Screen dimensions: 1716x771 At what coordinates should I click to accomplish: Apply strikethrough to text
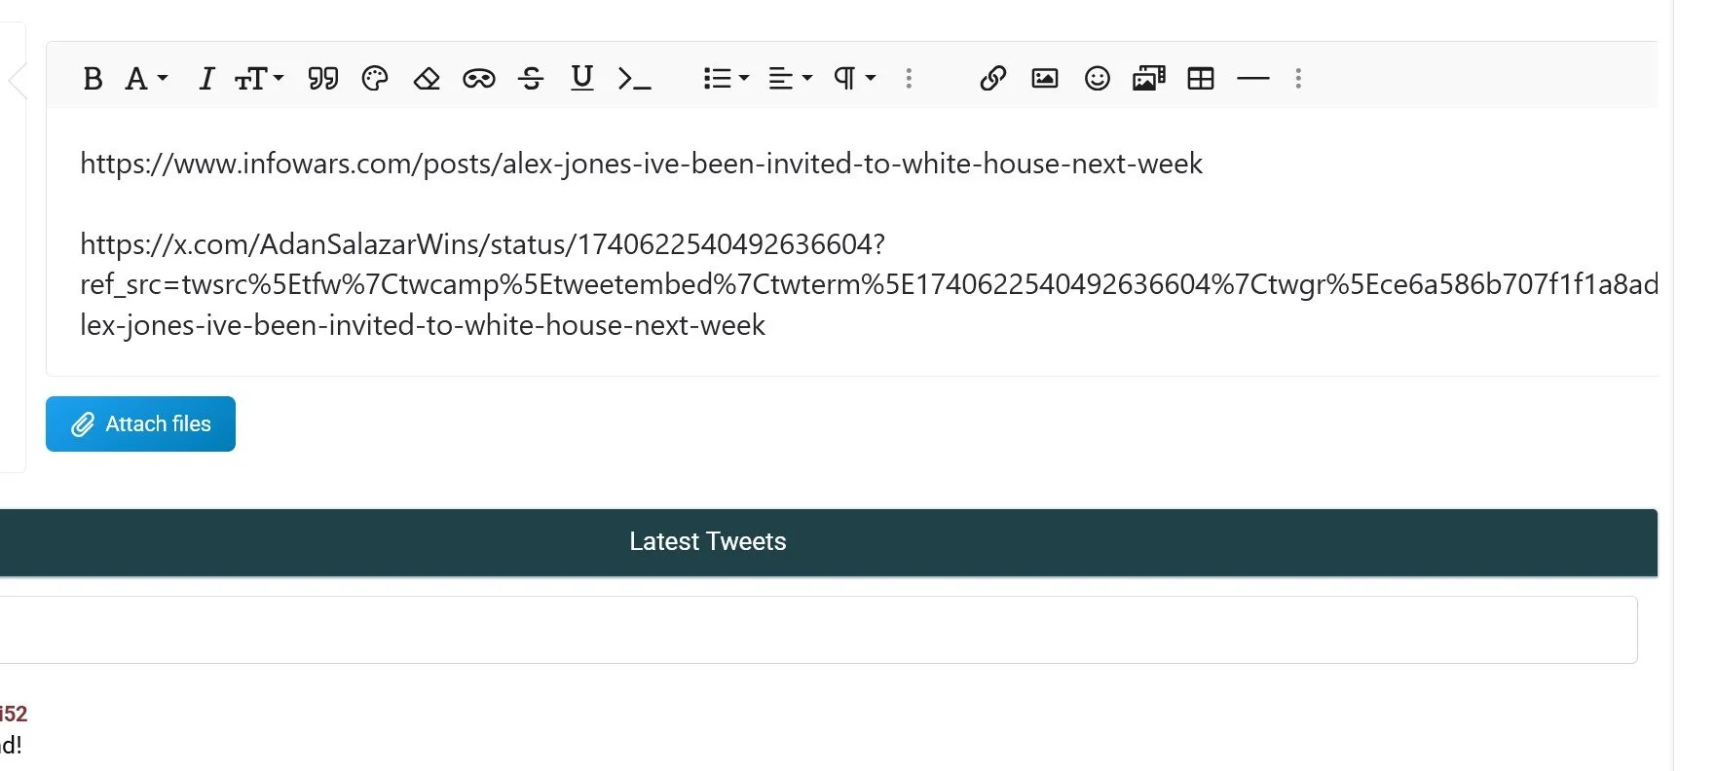(531, 79)
